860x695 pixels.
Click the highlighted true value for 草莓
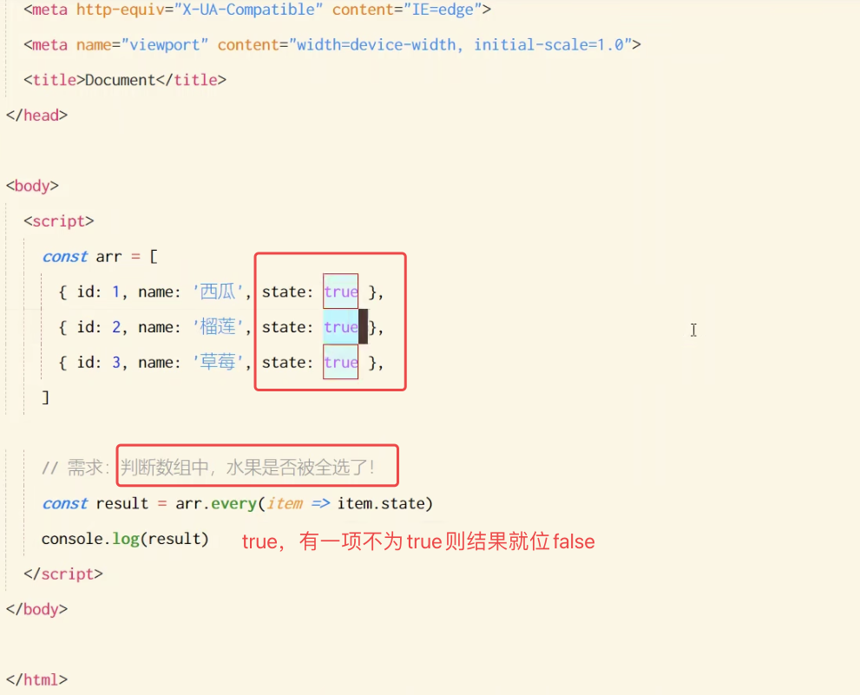[x=340, y=362]
